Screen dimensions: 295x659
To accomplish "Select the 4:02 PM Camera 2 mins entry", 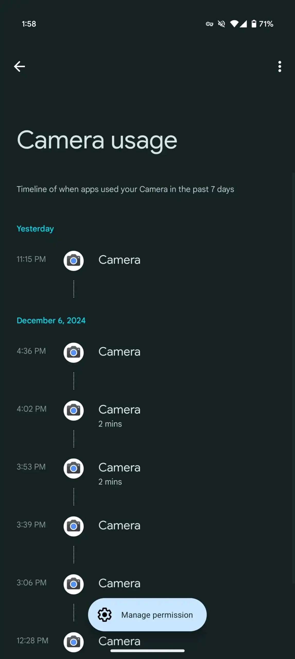I will 119,415.
